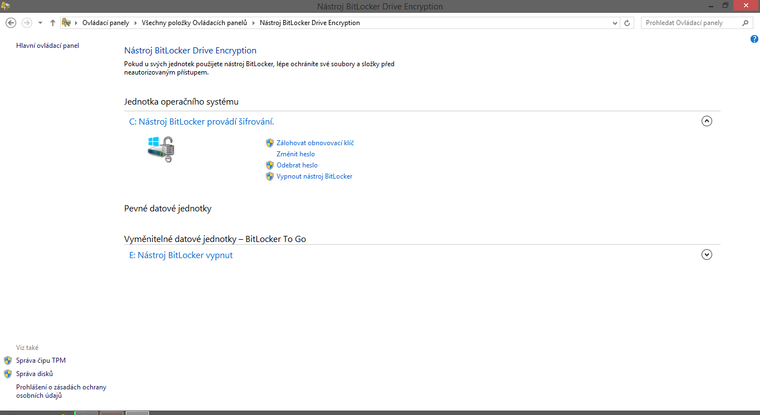
Task: Click Hlavní ovládací panel in the sidebar
Action: point(47,45)
